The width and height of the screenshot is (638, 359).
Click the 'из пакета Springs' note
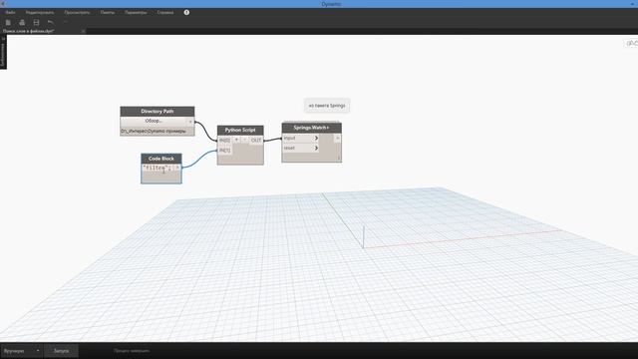(327, 106)
